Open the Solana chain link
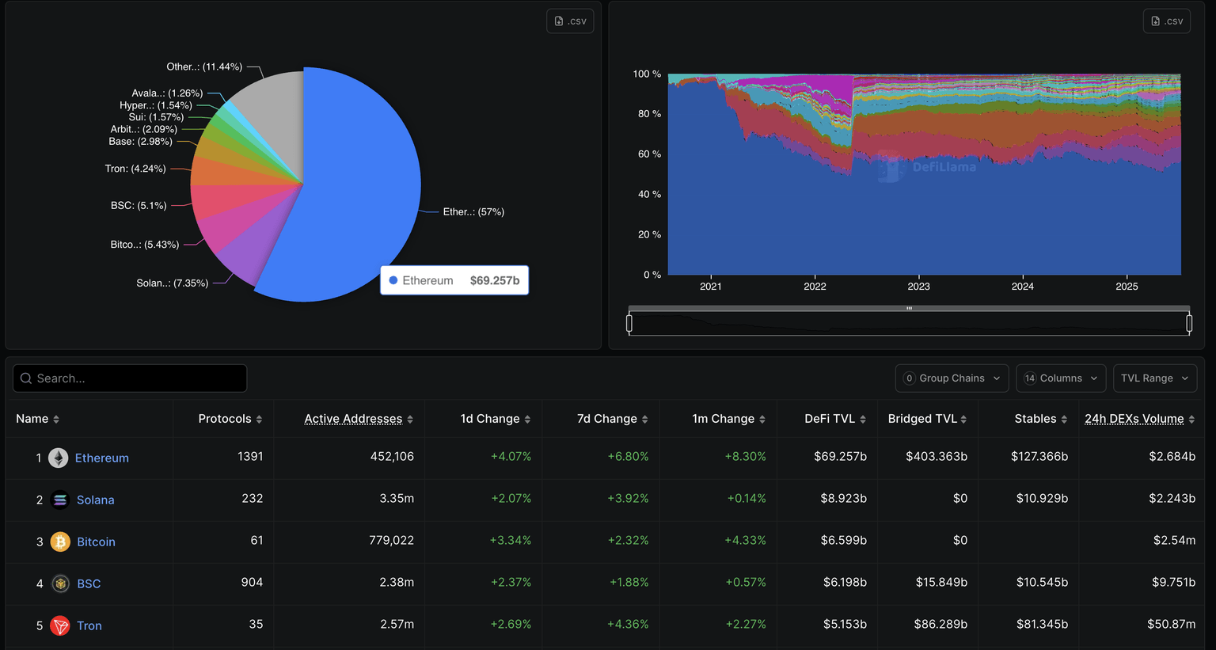Image resolution: width=1216 pixels, height=650 pixels. tap(95, 500)
